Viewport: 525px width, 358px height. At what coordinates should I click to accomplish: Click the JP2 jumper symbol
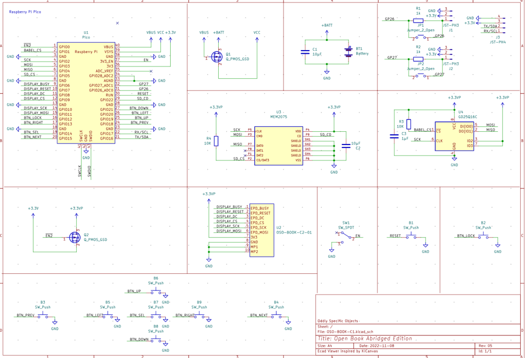pos(420,76)
